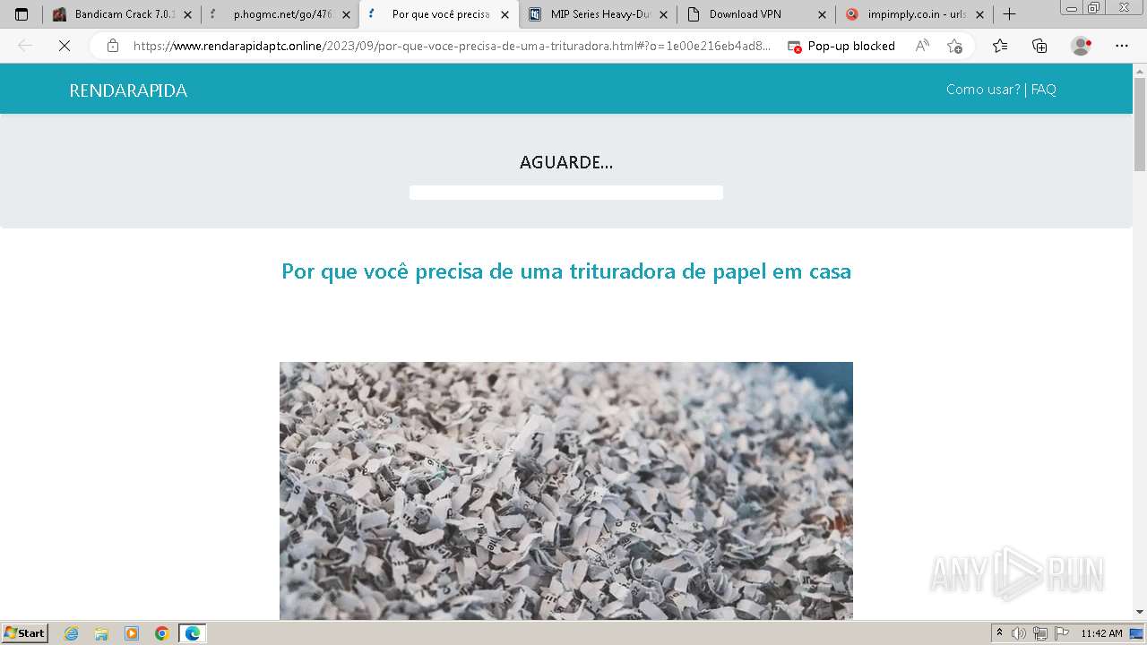Open the Pop-up blocked notice
The width and height of the screenshot is (1147, 645).
[841, 46]
